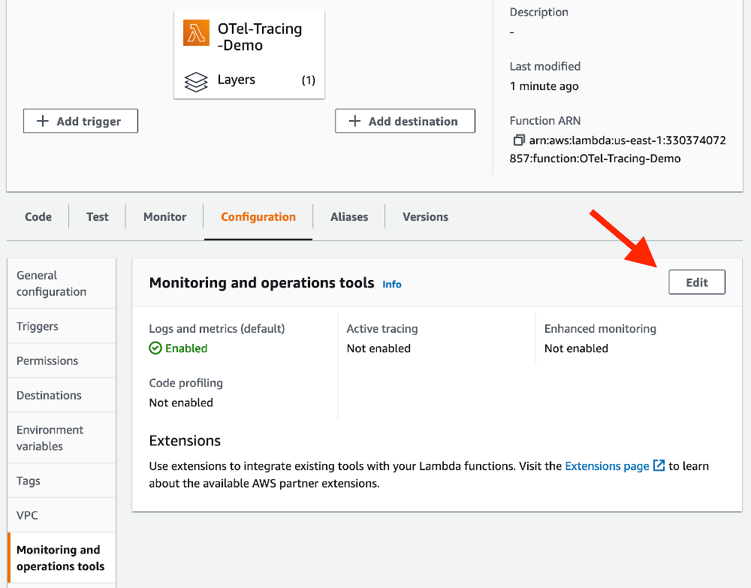Click Edit for Monitoring and operations tools

696,282
